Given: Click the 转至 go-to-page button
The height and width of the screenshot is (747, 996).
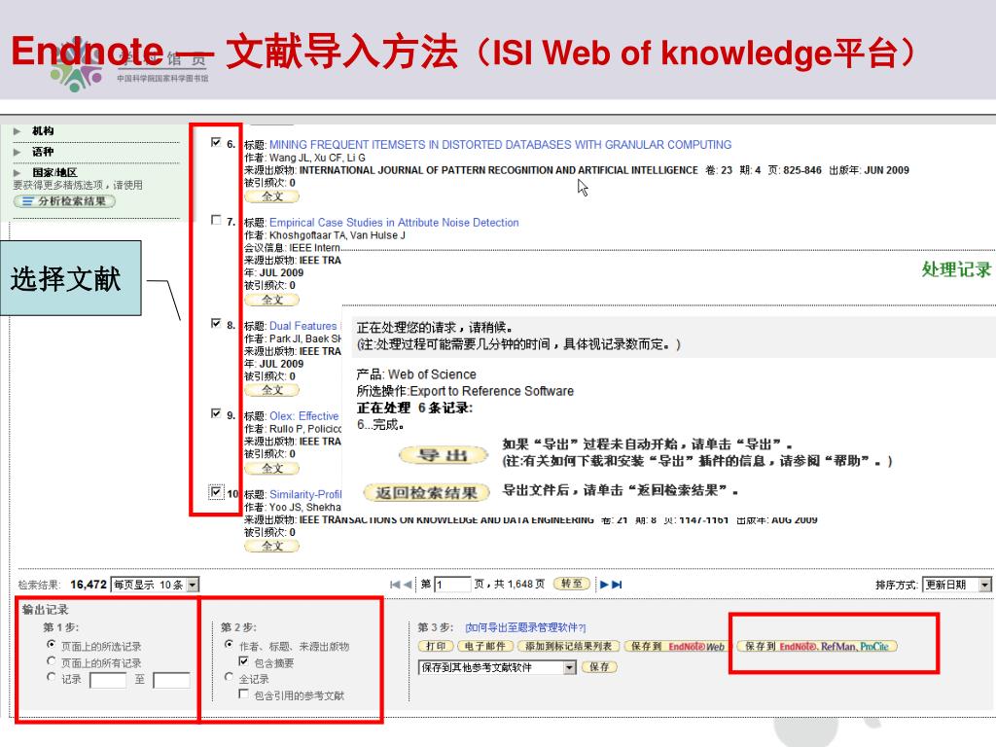Looking at the screenshot, I should click(572, 584).
